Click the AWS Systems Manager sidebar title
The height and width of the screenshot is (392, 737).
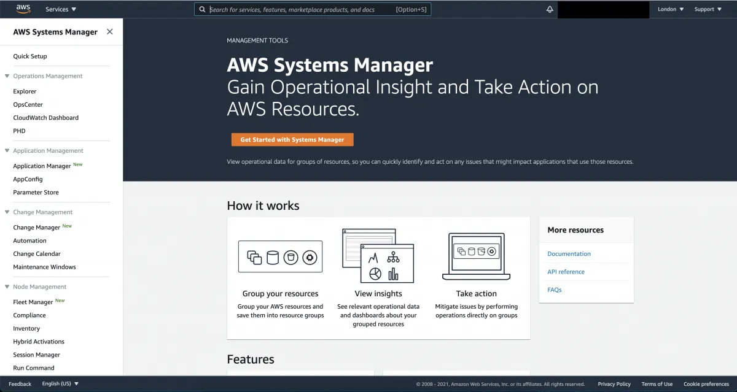(55, 32)
